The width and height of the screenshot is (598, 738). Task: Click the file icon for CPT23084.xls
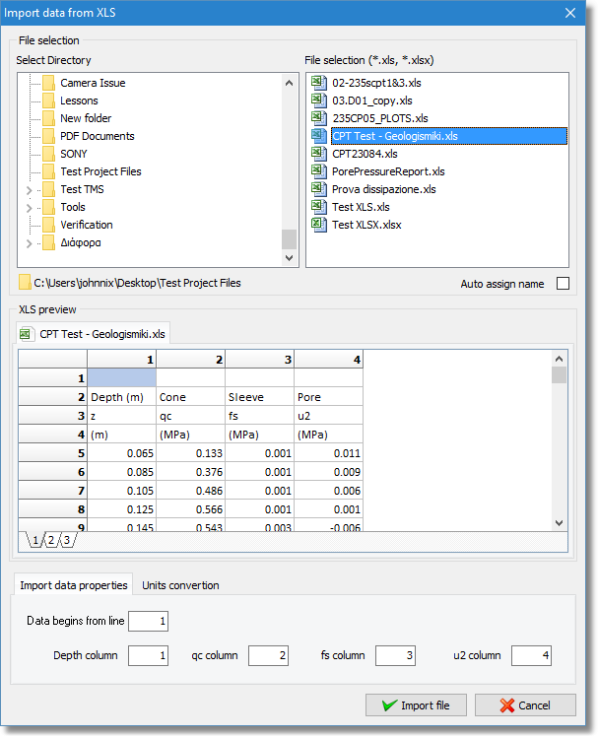pos(318,154)
